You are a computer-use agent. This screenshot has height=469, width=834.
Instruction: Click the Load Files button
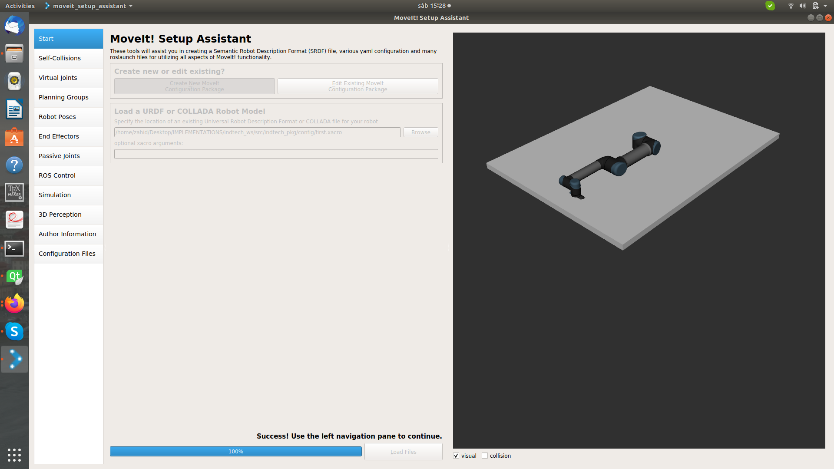pyautogui.click(x=404, y=452)
